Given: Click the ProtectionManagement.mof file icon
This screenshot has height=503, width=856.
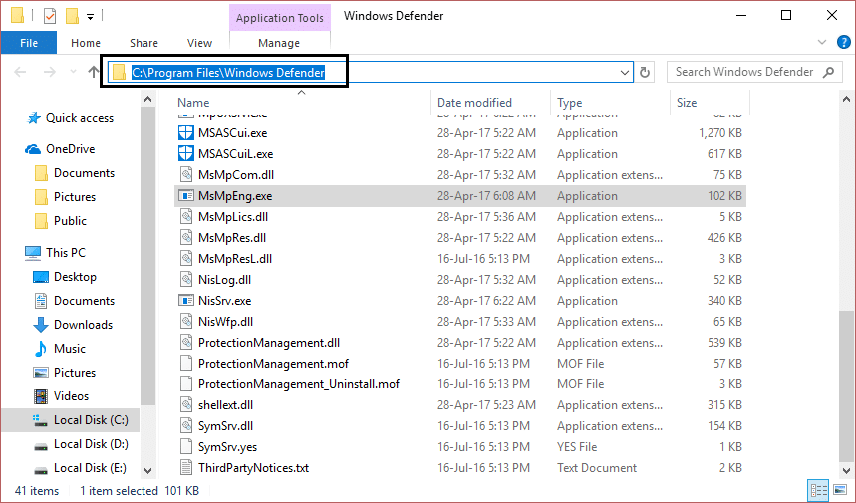Looking at the screenshot, I should point(186,364).
